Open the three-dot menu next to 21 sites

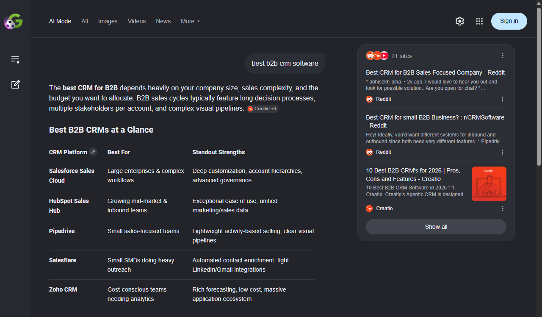click(503, 56)
